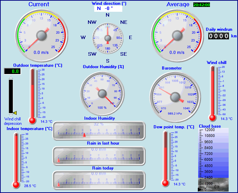Click the '100 %' outdoor humidity reading
The image size is (238, 193).
[102, 108]
